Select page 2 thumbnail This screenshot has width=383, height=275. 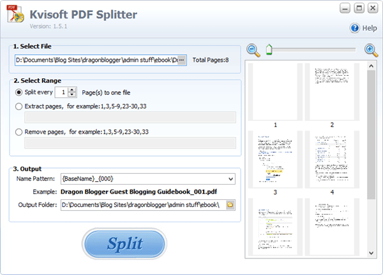[332, 92]
